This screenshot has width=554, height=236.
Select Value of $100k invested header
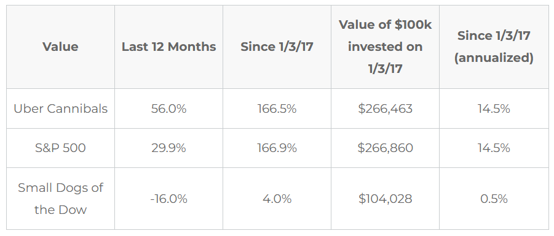(x=385, y=47)
